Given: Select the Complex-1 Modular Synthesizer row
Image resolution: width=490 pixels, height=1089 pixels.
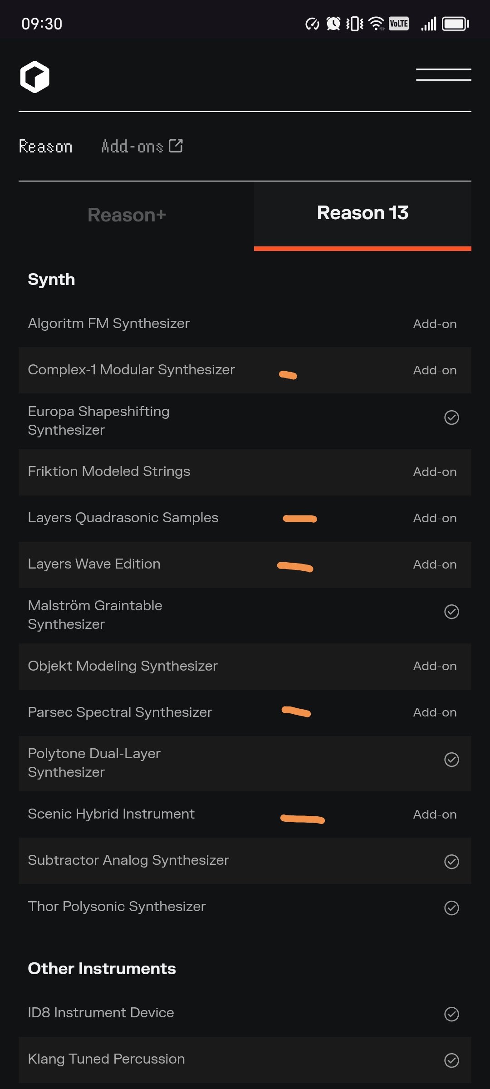Looking at the screenshot, I should click(132, 370).
